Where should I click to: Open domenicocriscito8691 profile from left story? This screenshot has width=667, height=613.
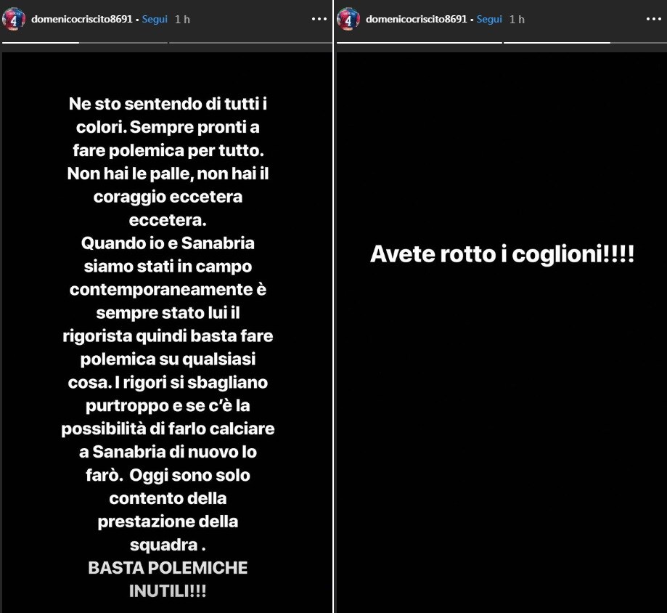click(x=82, y=19)
